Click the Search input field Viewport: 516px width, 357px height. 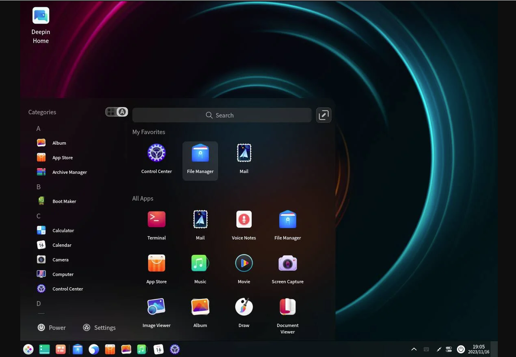(222, 115)
